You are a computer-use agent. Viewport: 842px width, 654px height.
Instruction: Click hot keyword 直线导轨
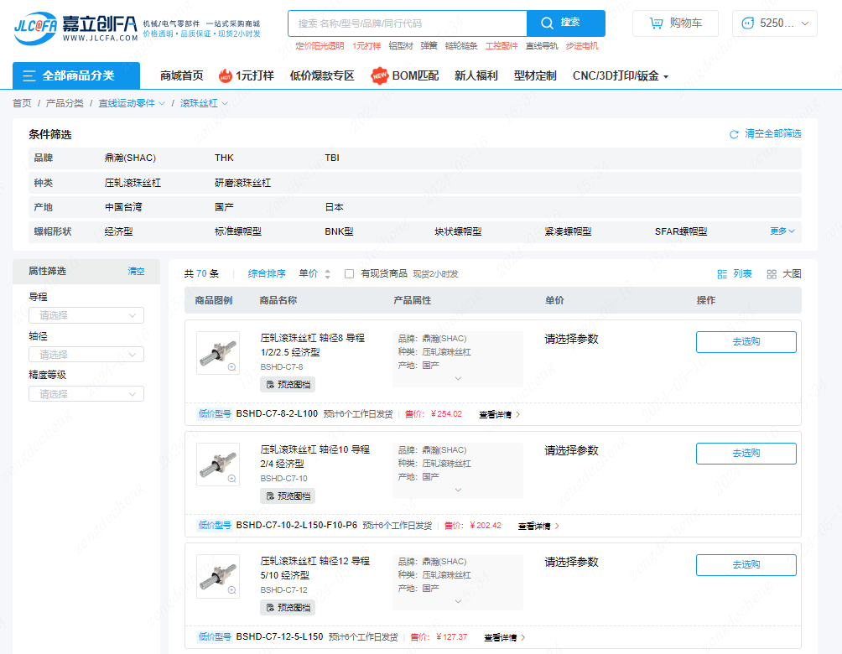tap(542, 46)
